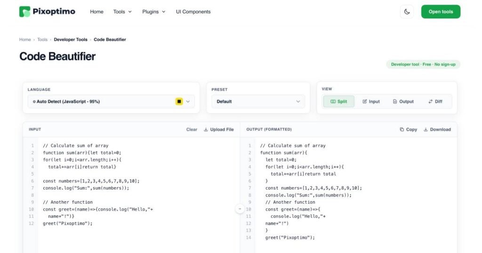
Task: Open the Preset Default dropdown
Action: click(258, 101)
